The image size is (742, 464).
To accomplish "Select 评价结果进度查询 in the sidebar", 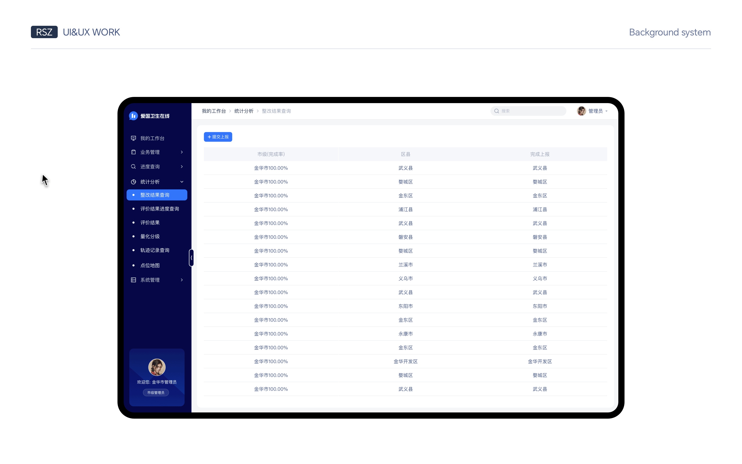I will pos(159,209).
